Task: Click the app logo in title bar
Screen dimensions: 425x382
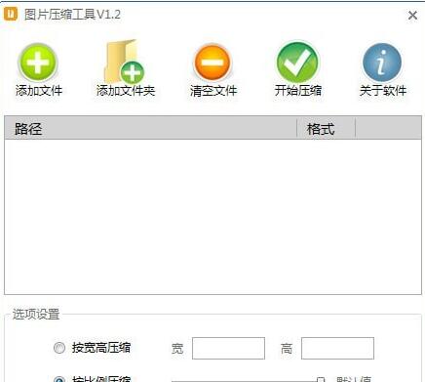Action: click(11, 14)
